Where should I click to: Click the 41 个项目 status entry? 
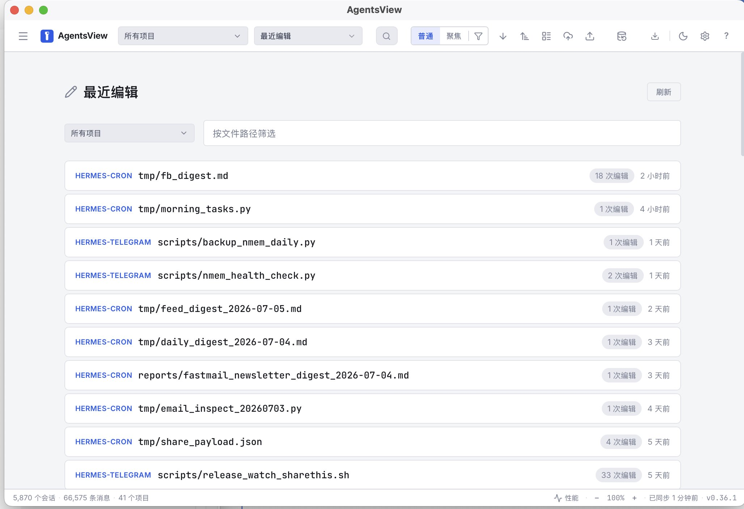[x=134, y=498]
